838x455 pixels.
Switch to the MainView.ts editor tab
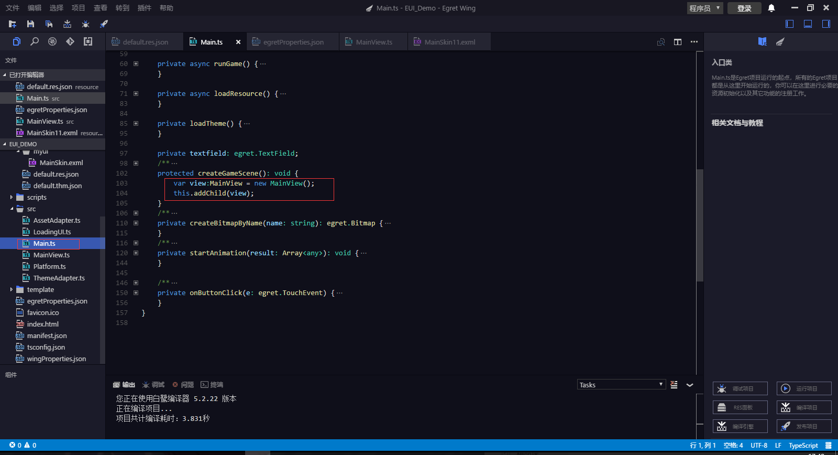click(x=373, y=42)
